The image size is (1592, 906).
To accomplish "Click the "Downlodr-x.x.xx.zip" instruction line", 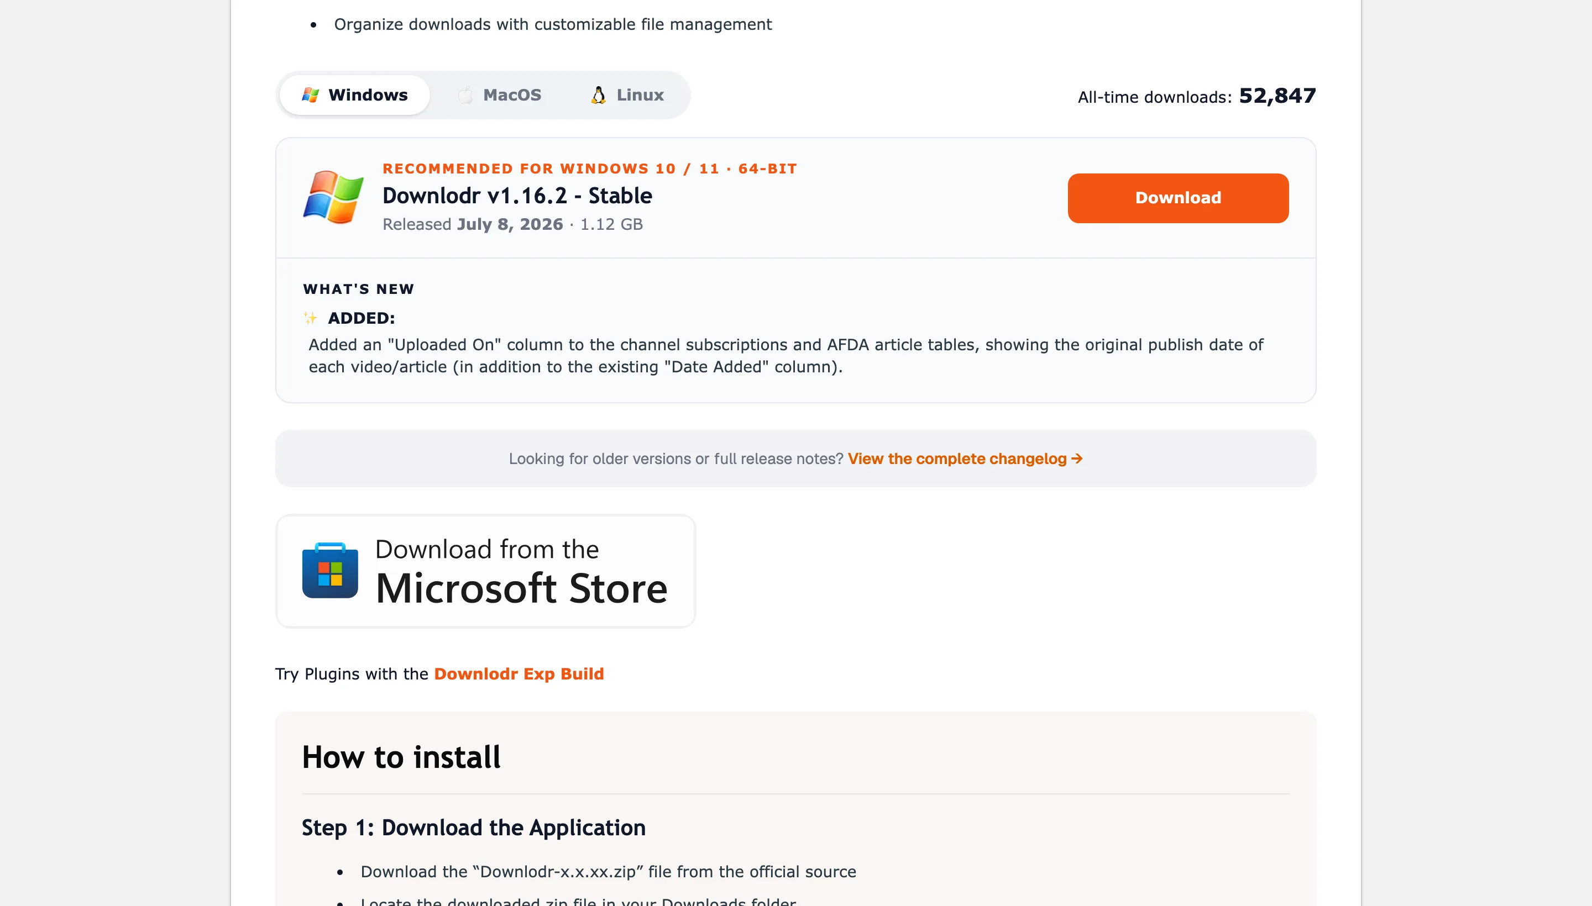I will pyautogui.click(x=608, y=872).
